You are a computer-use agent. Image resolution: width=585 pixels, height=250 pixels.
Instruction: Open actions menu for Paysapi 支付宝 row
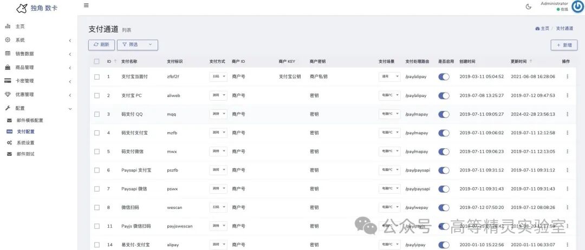click(568, 170)
